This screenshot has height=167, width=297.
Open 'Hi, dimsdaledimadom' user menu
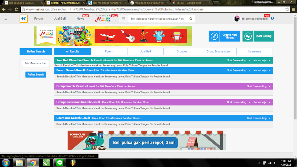(255, 19)
